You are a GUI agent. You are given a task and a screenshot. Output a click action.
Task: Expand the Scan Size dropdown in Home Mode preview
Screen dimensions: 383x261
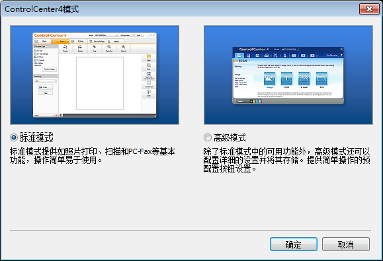click(x=46, y=81)
